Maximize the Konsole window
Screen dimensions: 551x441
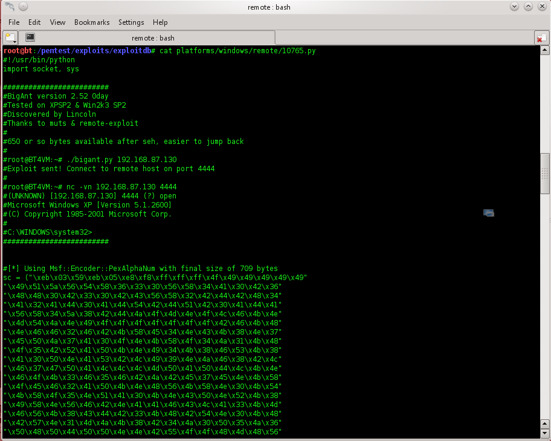[528, 7]
